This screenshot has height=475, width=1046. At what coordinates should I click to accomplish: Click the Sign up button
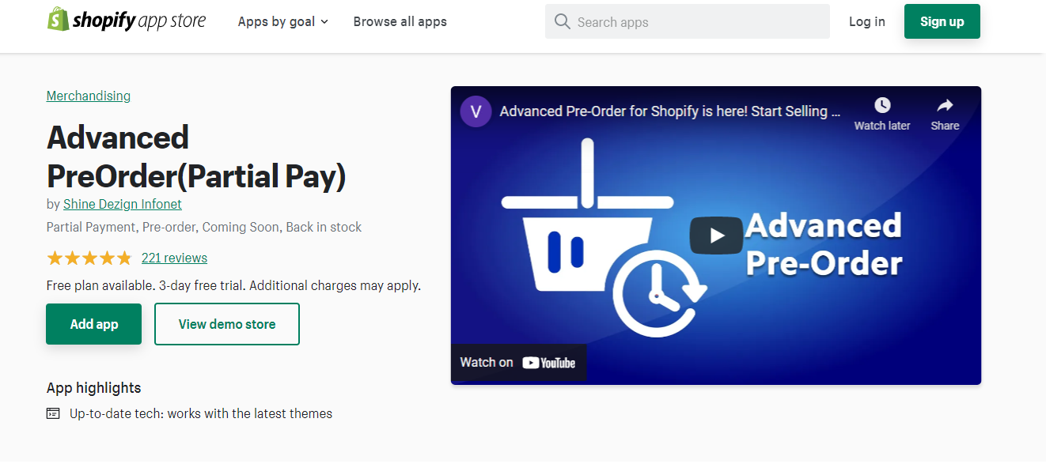pos(942,21)
